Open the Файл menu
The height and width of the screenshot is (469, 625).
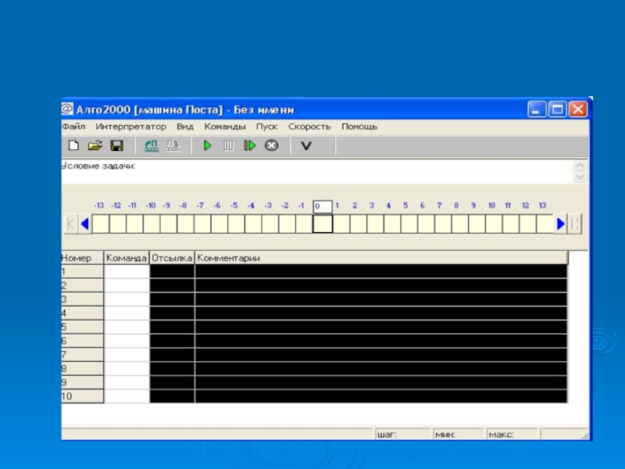coord(73,126)
